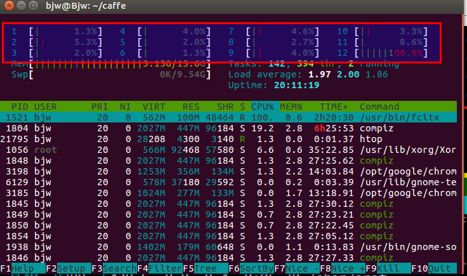The image size is (467, 276).
Task: Open F4 Filter
Action: tap(160, 268)
